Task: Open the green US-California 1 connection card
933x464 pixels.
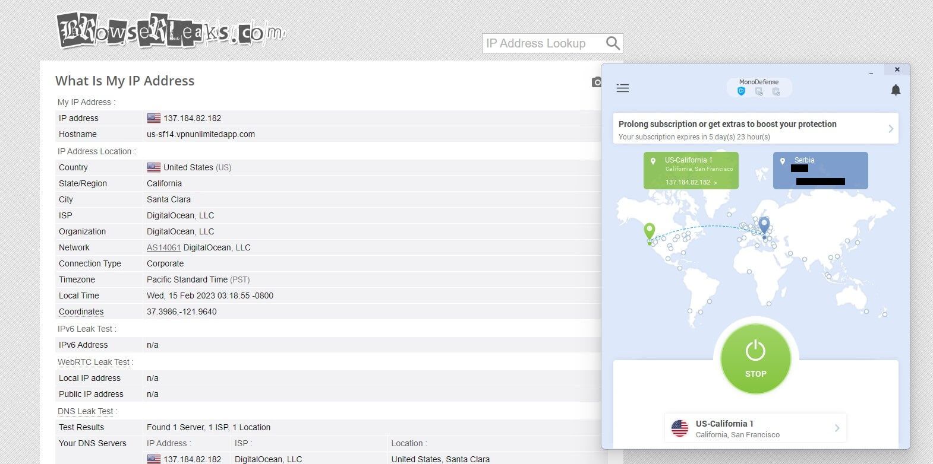Action: point(691,170)
